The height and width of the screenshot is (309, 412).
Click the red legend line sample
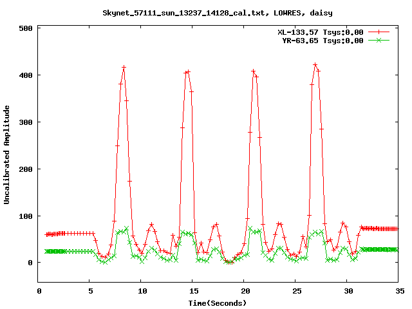(379, 32)
